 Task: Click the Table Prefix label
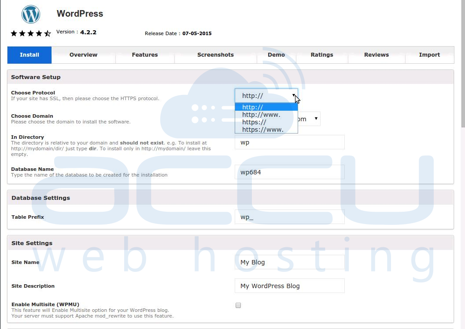28,217
